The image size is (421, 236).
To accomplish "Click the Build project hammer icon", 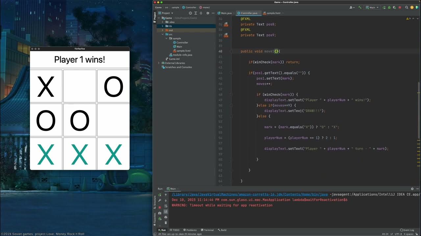I will (360, 7).
